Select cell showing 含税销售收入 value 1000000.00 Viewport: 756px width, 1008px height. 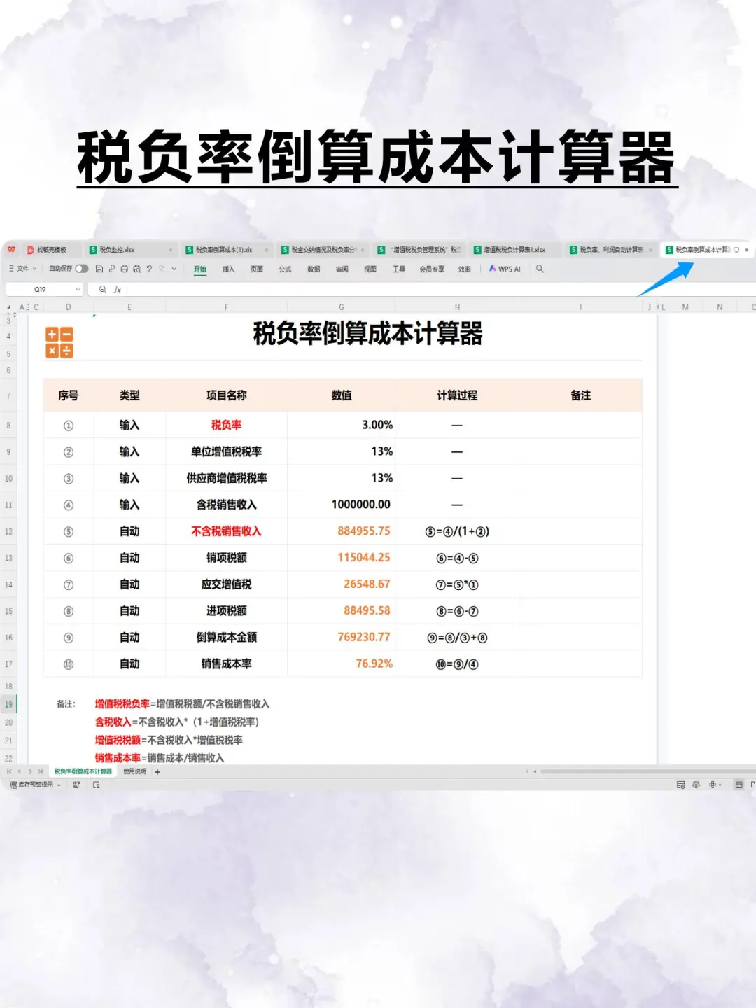[x=341, y=504]
